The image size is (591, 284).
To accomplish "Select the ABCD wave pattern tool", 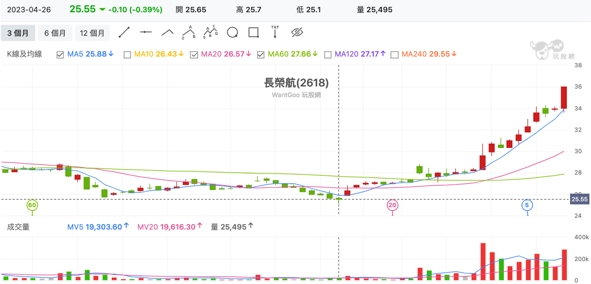I will 211,33.
